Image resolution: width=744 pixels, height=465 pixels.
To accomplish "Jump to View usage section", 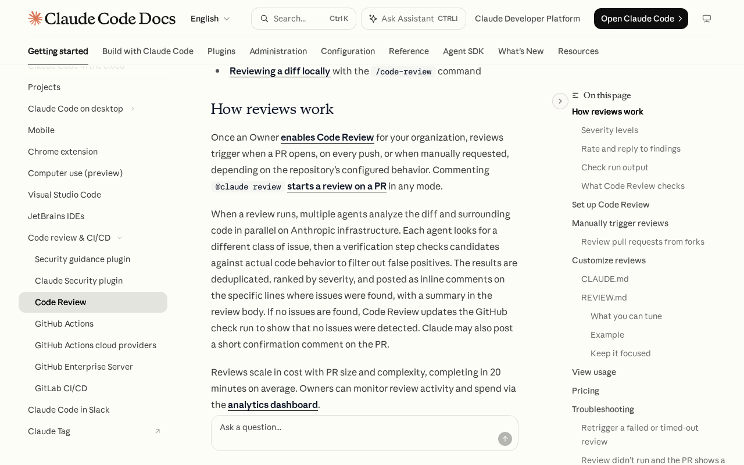I will (594, 372).
